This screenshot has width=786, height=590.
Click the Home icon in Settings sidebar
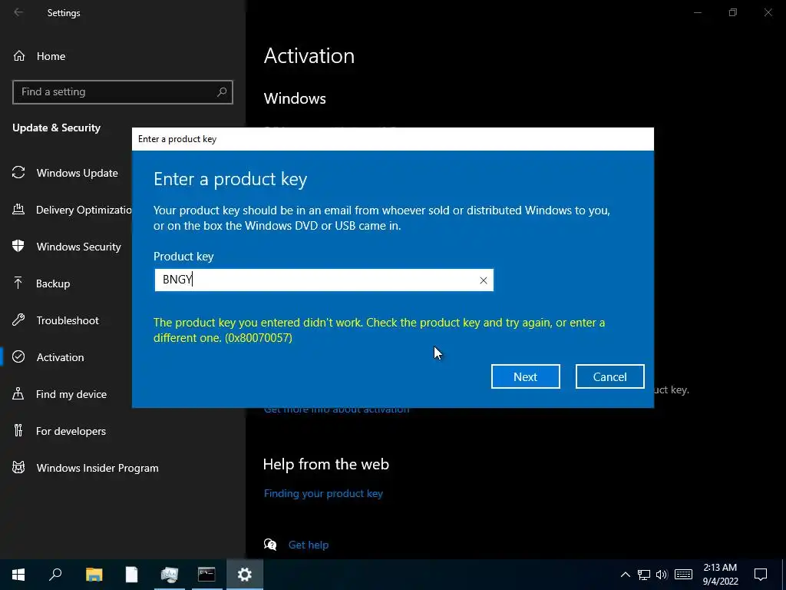click(x=19, y=55)
